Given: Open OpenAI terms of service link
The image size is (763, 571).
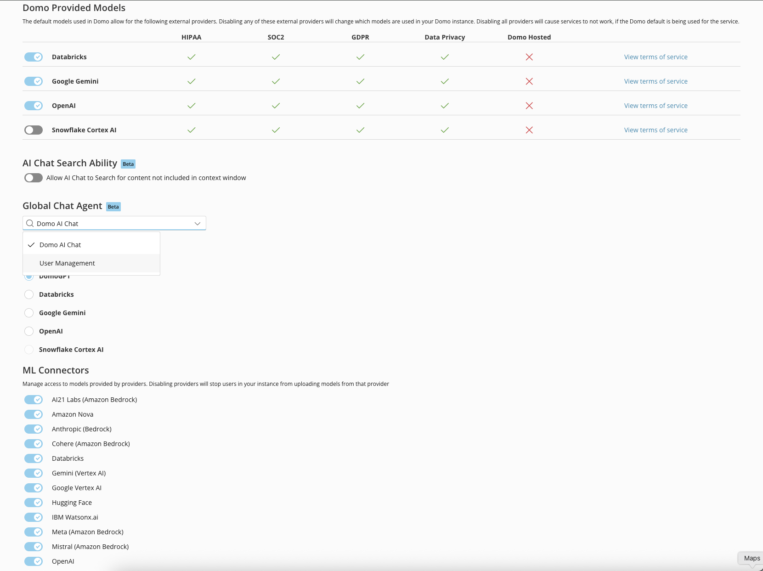Looking at the screenshot, I should (656, 106).
